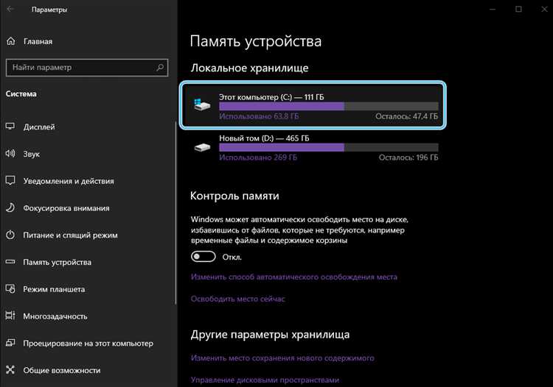Viewport: 553px width, 387px height.
Task: Click the Память устройства page heading
Action: click(256, 41)
